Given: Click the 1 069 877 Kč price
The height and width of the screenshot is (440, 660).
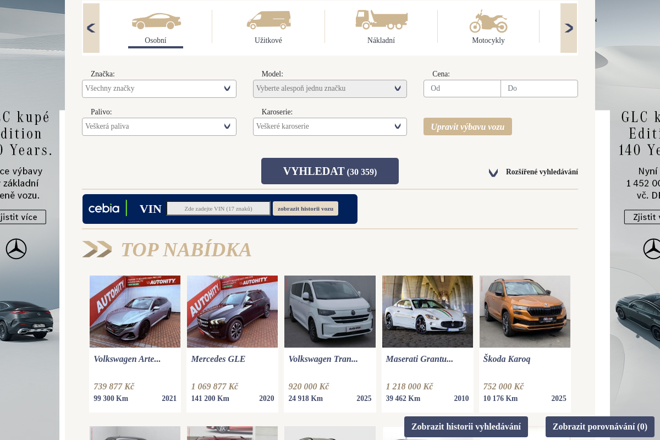Looking at the screenshot, I should click(215, 387).
